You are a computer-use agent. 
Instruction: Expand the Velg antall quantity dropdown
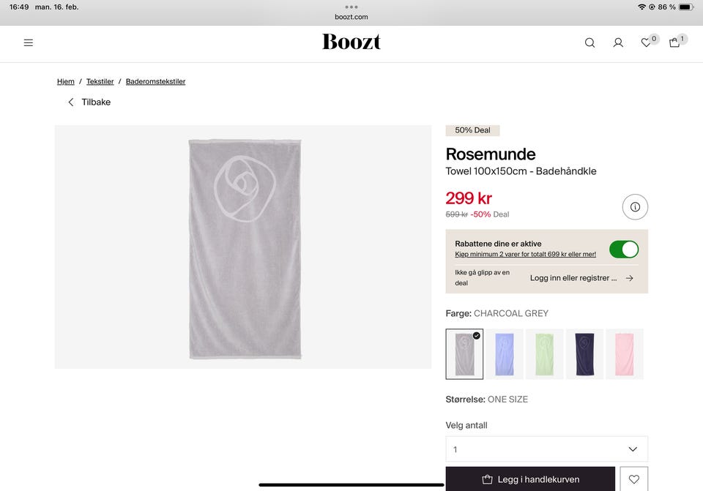[x=546, y=449]
